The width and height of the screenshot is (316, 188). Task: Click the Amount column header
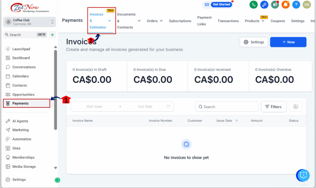(x=256, y=121)
